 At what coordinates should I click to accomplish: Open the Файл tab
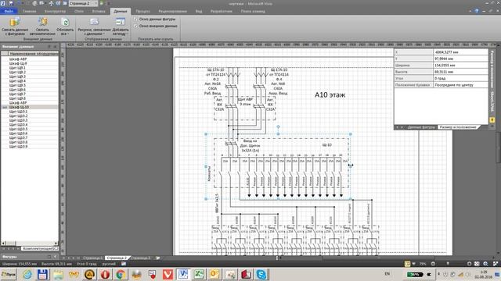coord(9,11)
